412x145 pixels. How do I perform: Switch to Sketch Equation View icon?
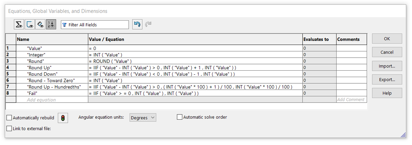(x=30, y=25)
